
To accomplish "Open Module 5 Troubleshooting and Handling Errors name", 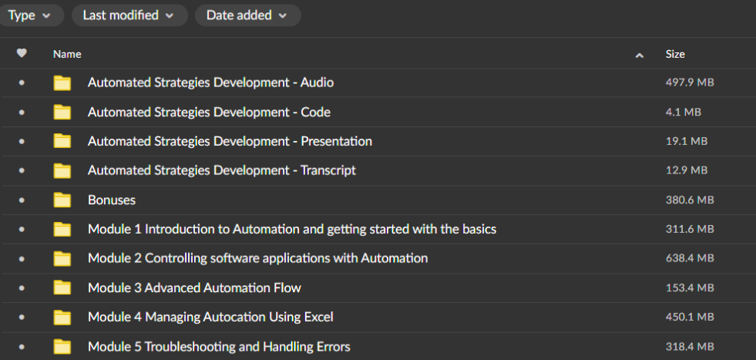I will pos(219,347).
